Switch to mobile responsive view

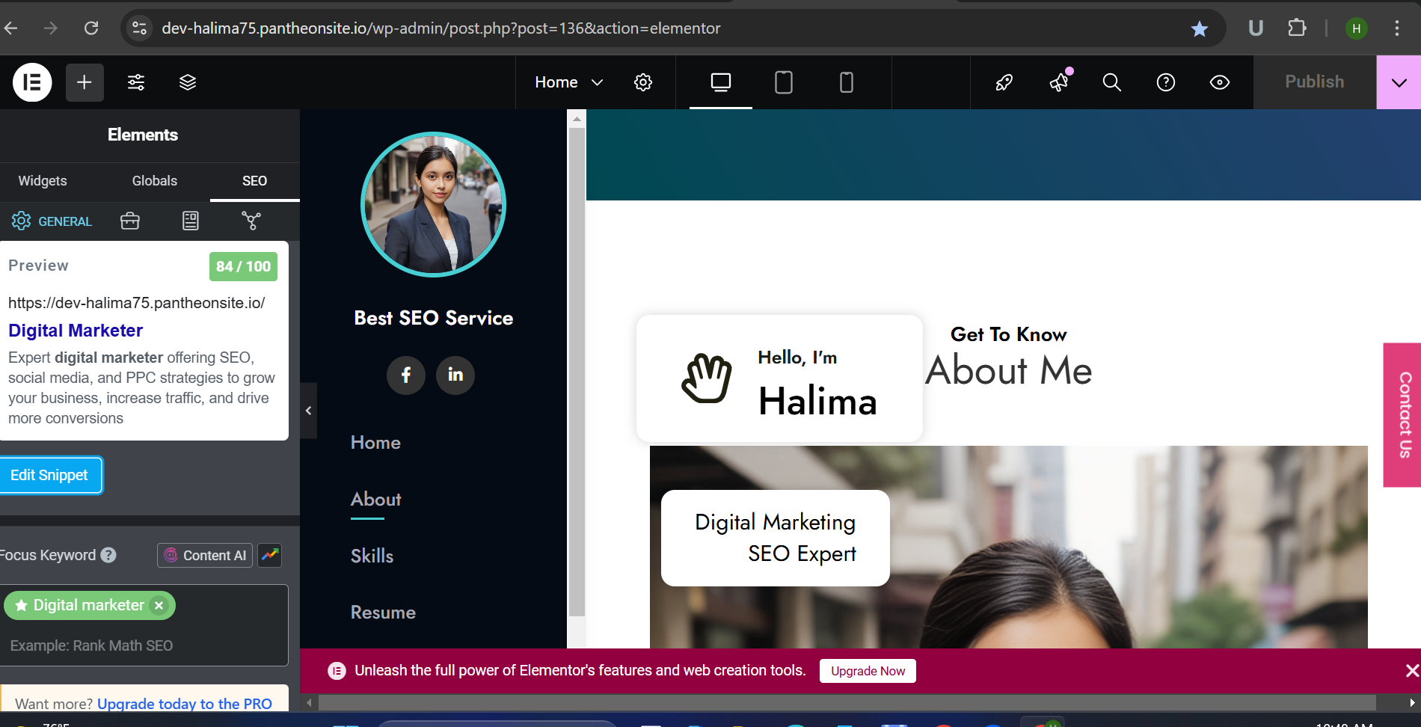[x=847, y=82]
